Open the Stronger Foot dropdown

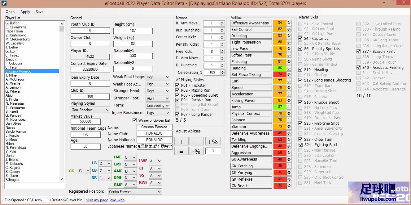click(158, 98)
